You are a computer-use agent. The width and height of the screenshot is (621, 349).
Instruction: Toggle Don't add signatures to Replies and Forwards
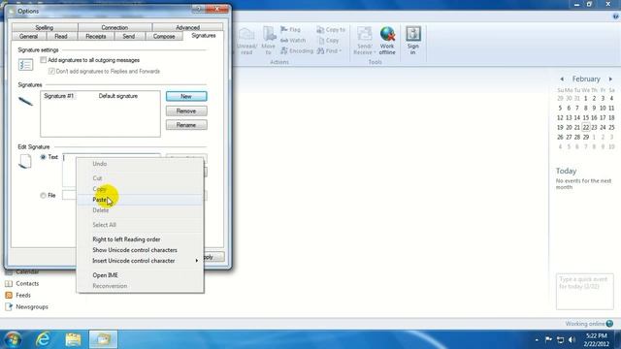click(x=51, y=71)
